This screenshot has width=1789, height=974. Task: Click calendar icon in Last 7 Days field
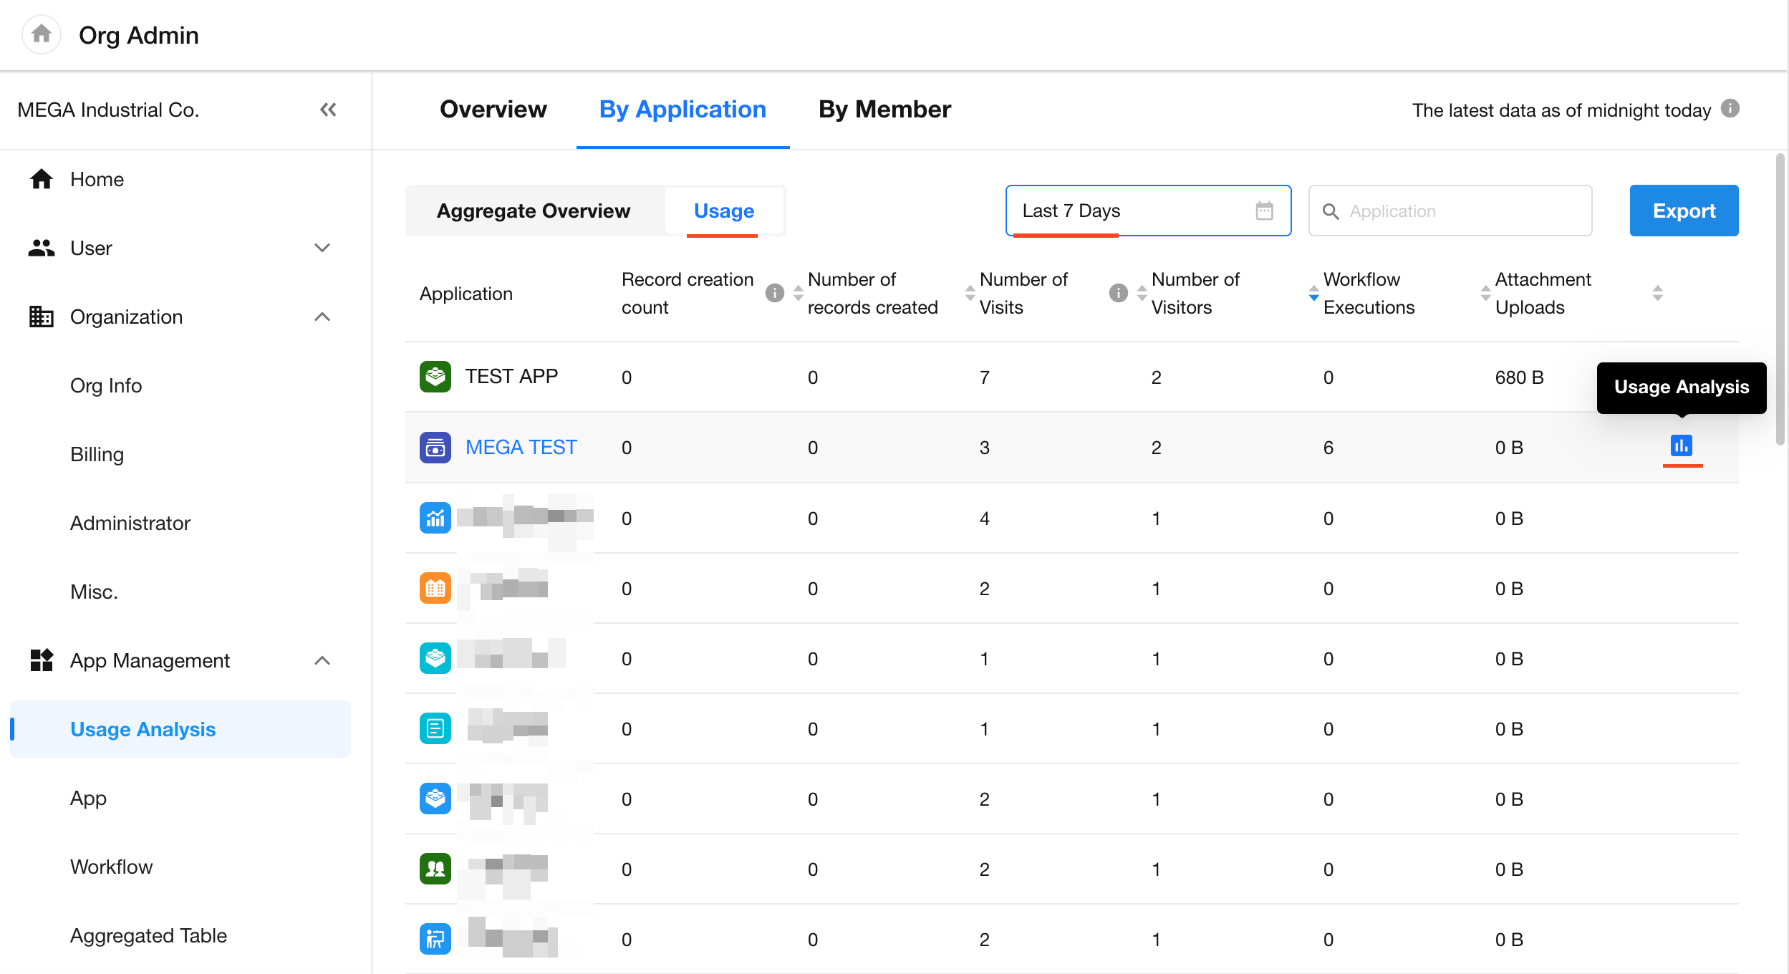(x=1264, y=211)
